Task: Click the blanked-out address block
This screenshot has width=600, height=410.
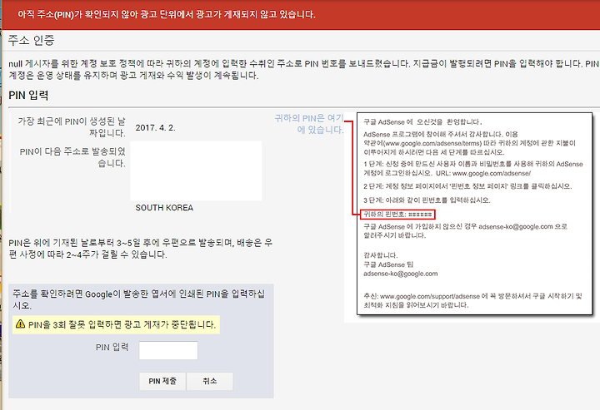Action: click(x=196, y=170)
